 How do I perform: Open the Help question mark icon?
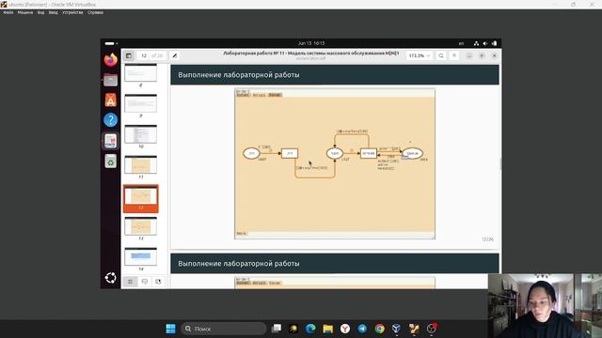coord(111,120)
